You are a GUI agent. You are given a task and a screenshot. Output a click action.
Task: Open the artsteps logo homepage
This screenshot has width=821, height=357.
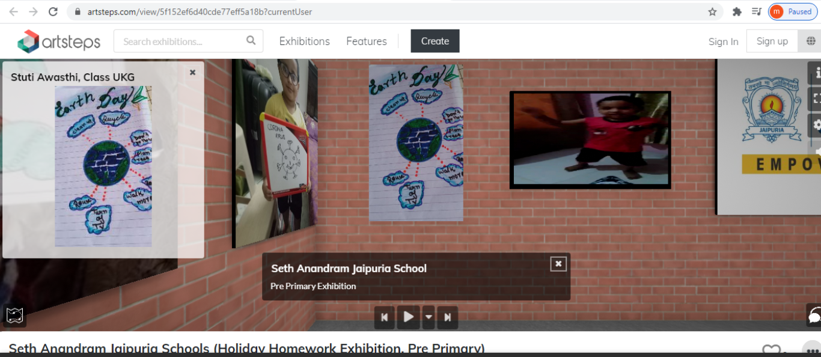58,41
